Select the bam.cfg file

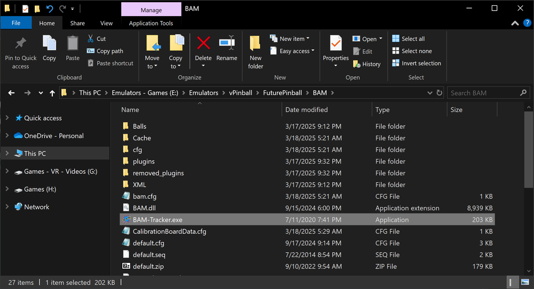click(x=144, y=196)
